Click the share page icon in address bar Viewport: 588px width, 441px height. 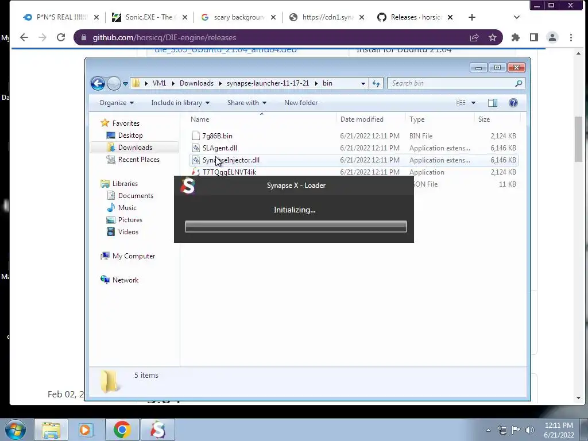pos(474,37)
